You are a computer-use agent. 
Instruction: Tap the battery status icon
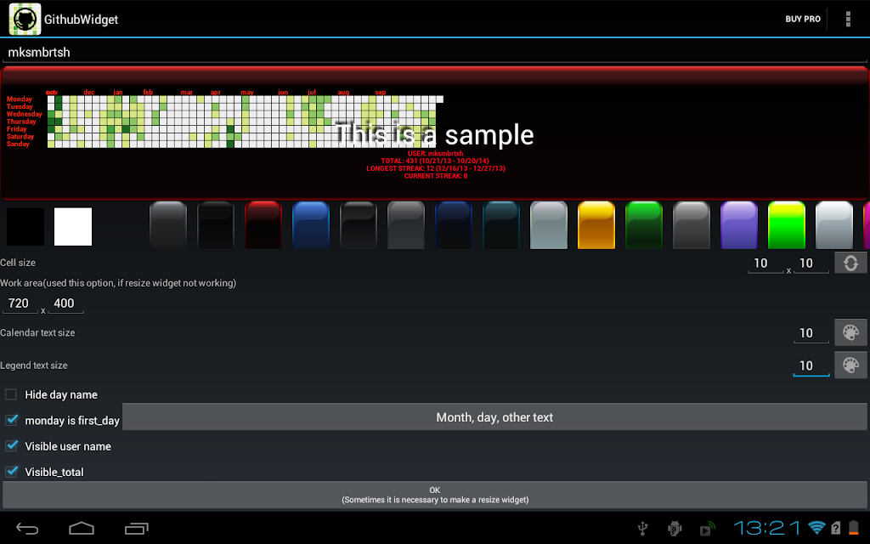pyautogui.click(x=854, y=527)
